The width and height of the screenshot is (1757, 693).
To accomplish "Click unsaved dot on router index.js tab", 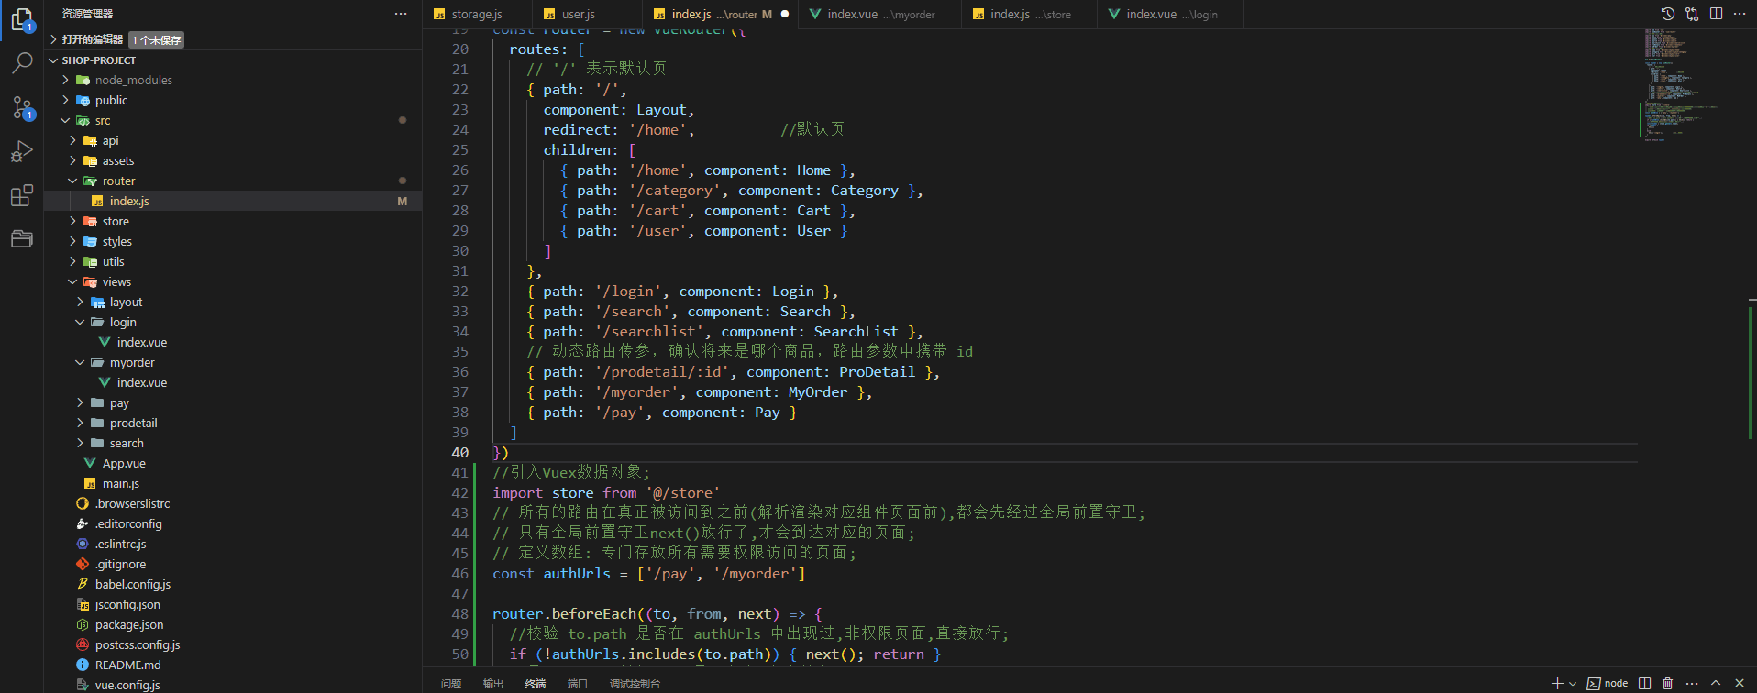I will click(785, 14).
